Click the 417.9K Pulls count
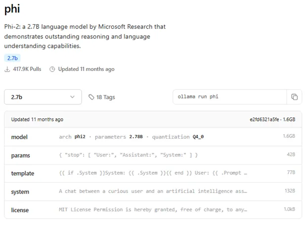This screenshot has width=308, height=227. click(27, 69)
